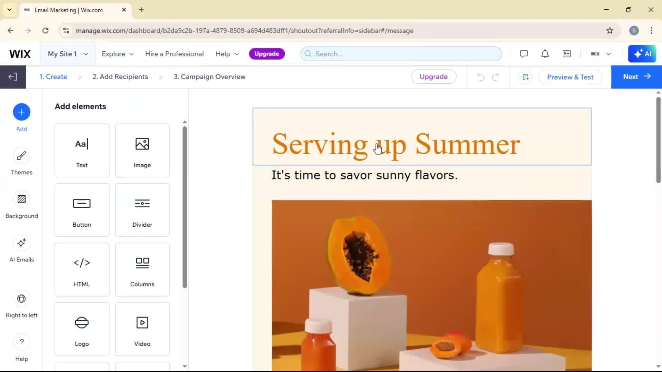Click the purple Upgrade pill button
662x372 pixels.
click(267, 54)
